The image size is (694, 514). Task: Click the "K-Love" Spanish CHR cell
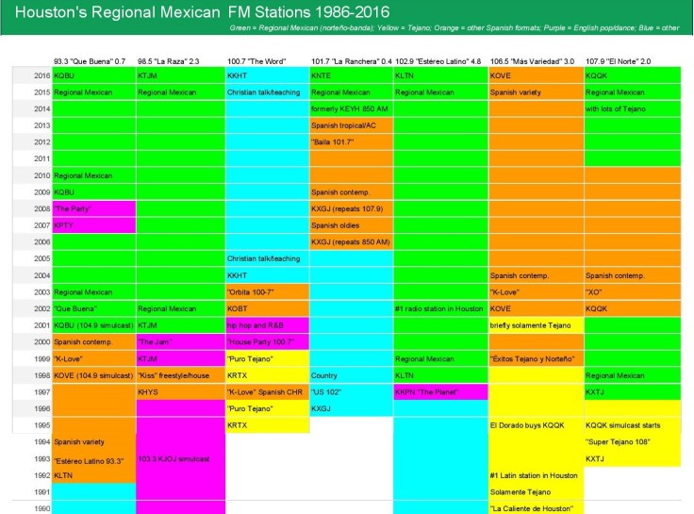(268, 392)
